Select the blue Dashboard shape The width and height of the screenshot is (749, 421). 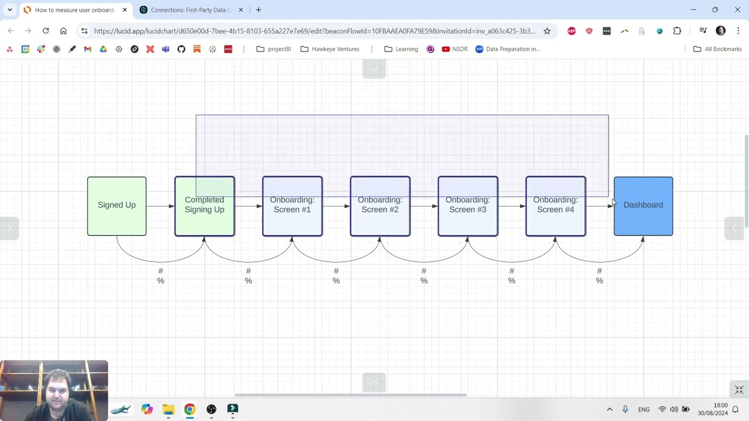[x=643, y=206]
